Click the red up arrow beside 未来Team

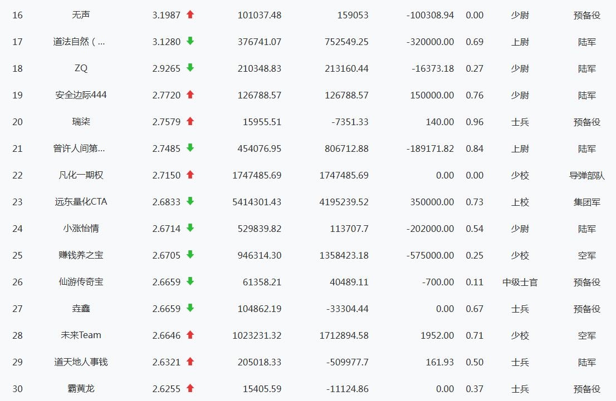click(190, 335)
